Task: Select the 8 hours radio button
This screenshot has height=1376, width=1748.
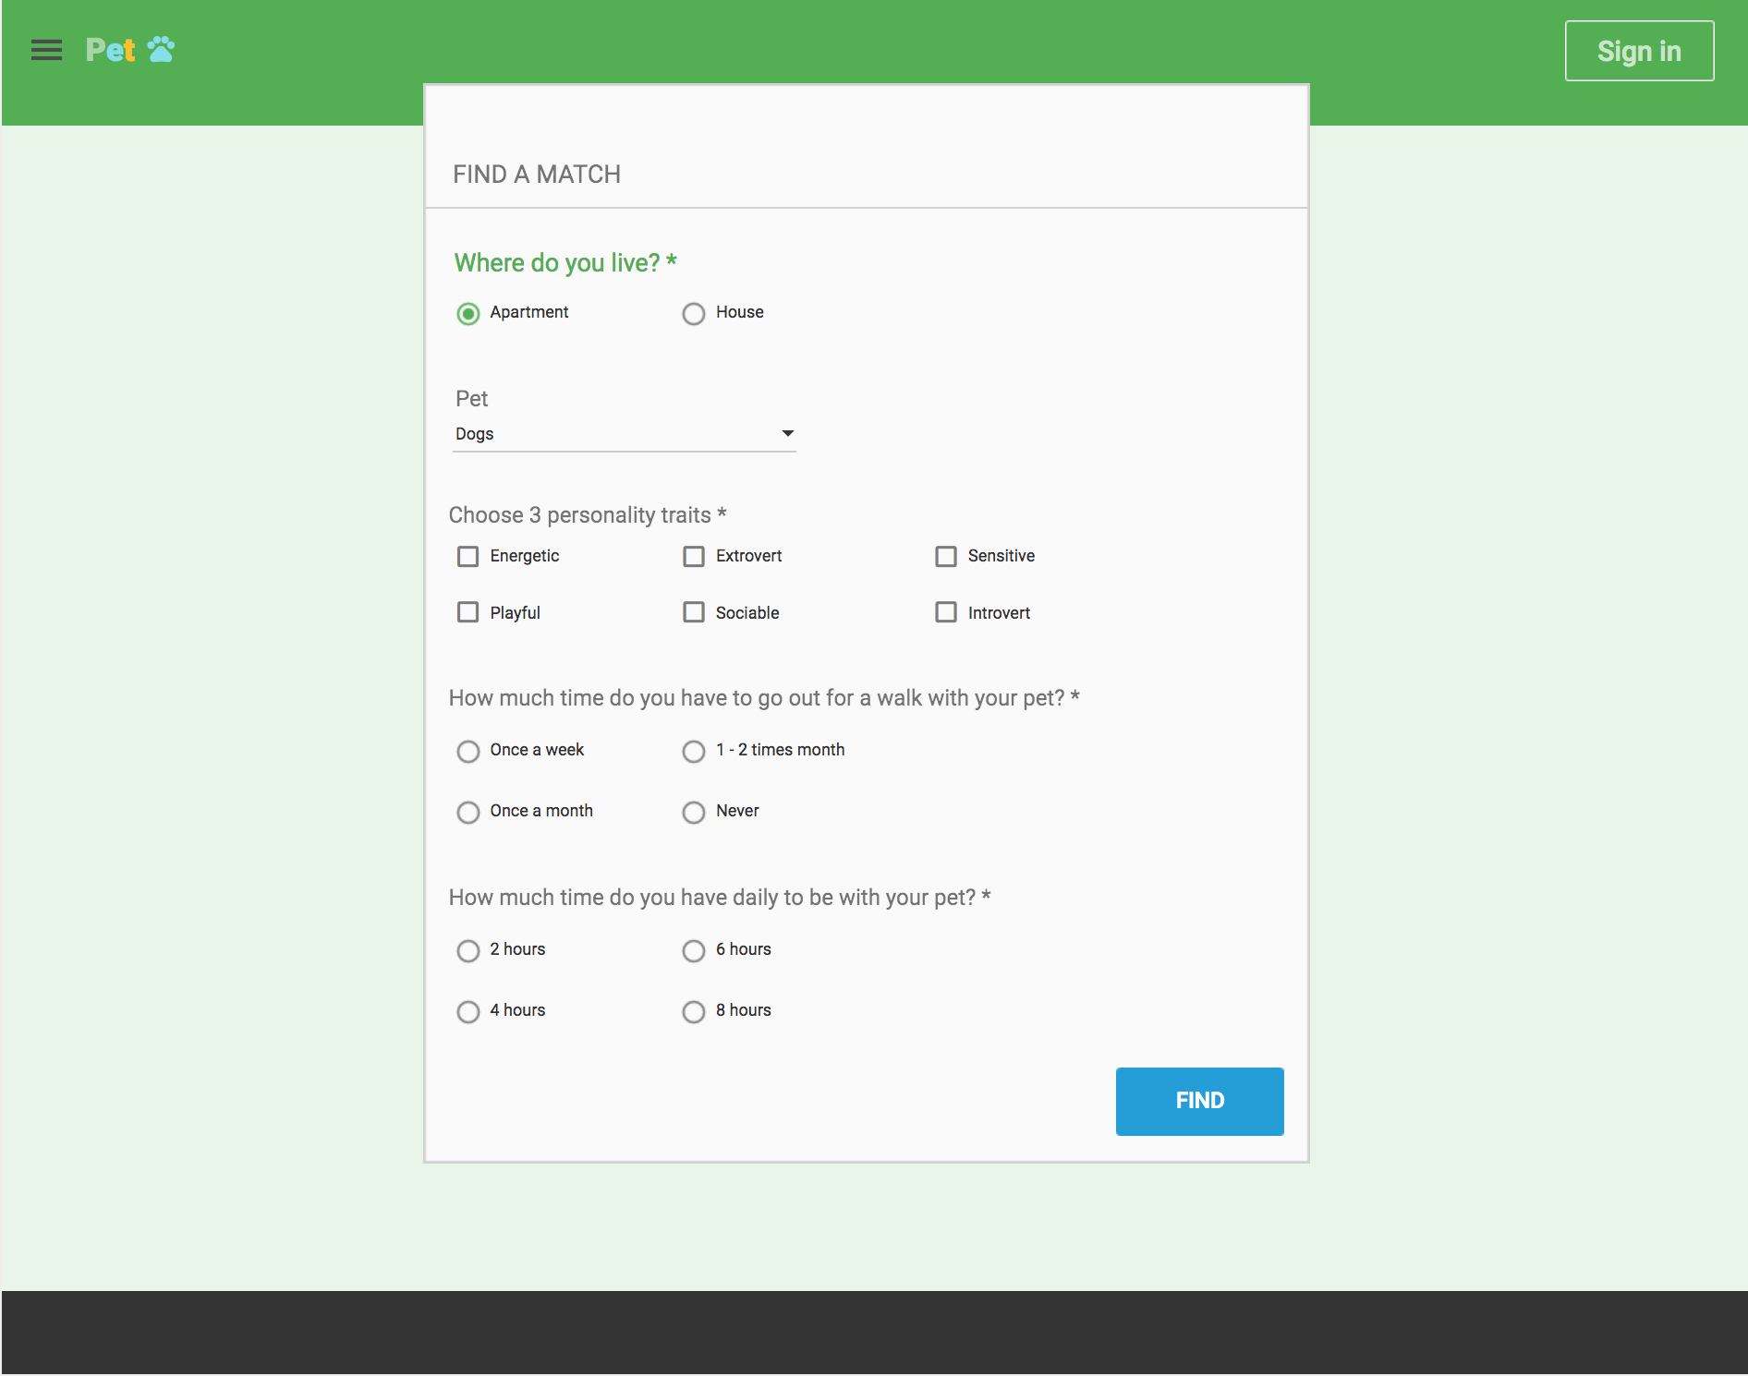Action: click(x=694, y=1012)
